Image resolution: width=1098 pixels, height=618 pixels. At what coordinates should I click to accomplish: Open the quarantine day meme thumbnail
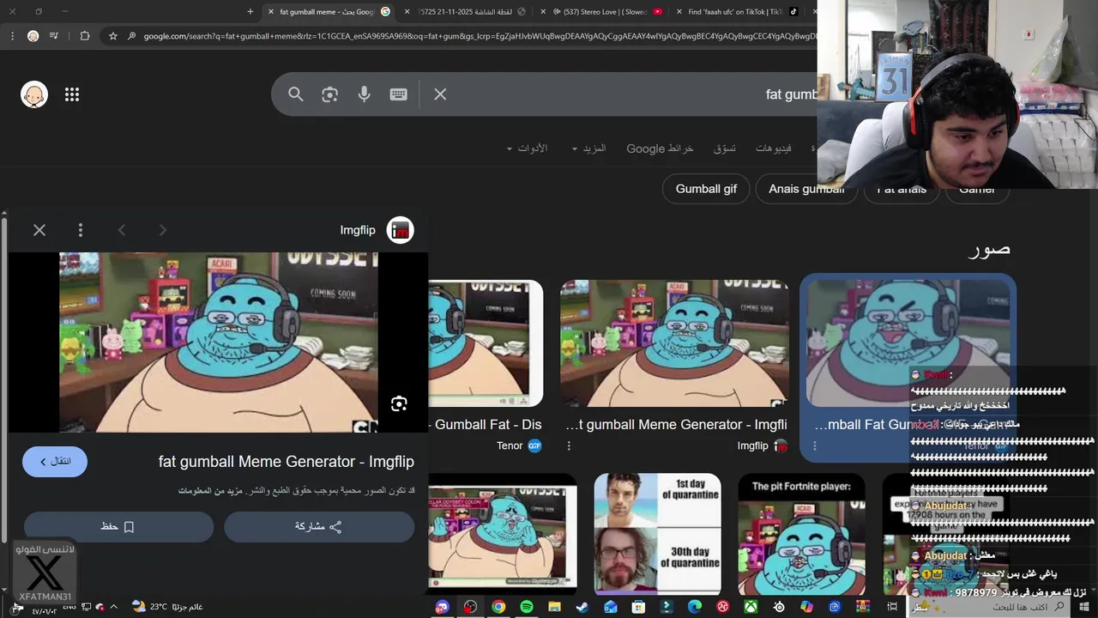coord(658,534)
